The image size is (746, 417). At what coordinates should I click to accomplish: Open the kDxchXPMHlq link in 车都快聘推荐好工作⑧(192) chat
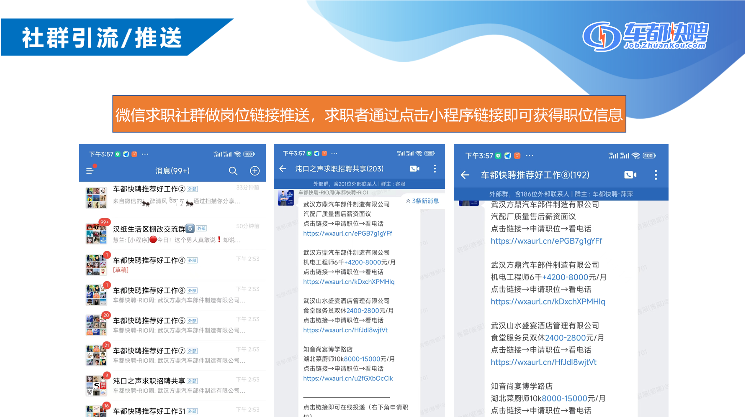(548, 301)
